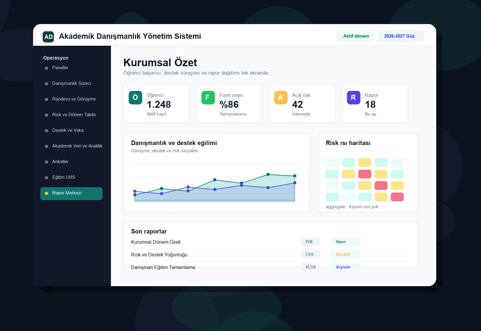This screenshot has width=481, height=331.
Task: Click the Kurumsal Özet page heading
Action: point(160,63)
